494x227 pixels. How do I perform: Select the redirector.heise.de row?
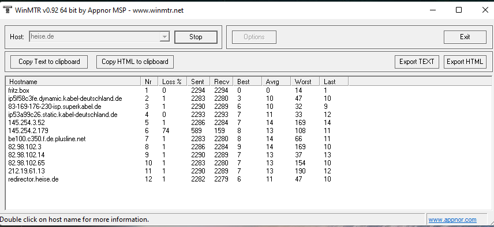click(x=177, y=179)
